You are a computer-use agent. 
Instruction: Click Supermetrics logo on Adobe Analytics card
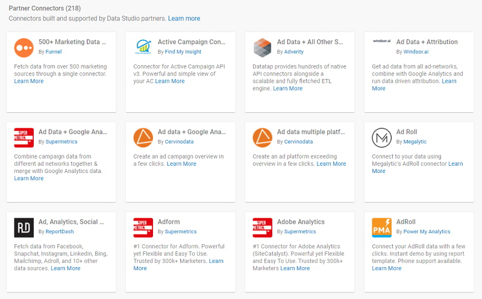(x=262, y=228)
